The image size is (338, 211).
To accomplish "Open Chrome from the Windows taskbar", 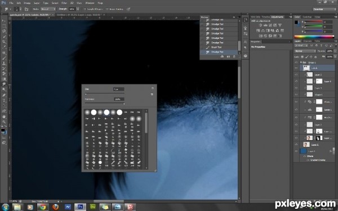I will click(43, 207).
